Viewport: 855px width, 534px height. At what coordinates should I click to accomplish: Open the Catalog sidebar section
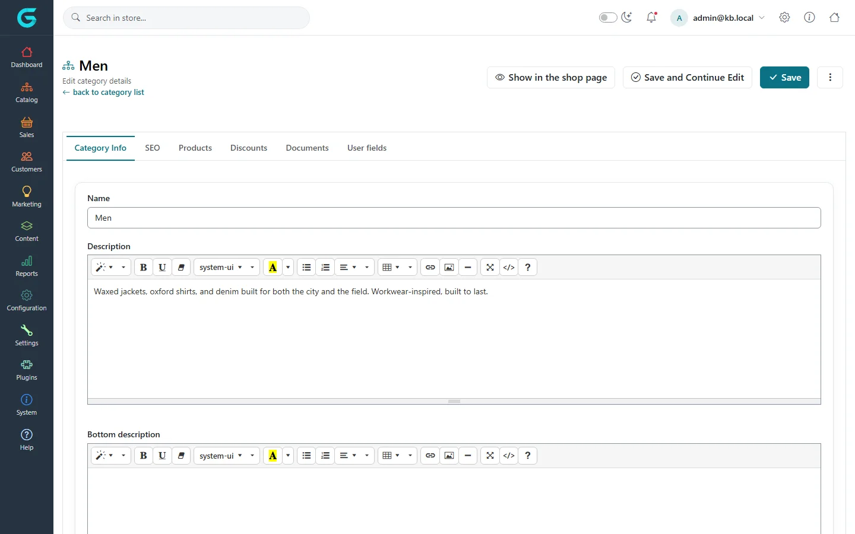tap(27, 93)
